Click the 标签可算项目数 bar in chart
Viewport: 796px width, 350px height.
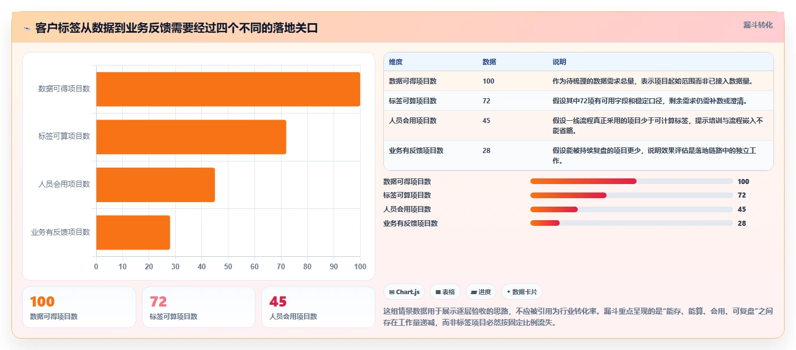click(191, 137)
